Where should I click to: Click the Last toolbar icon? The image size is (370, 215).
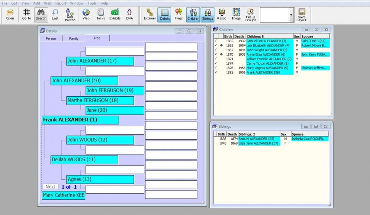(55, 14)
